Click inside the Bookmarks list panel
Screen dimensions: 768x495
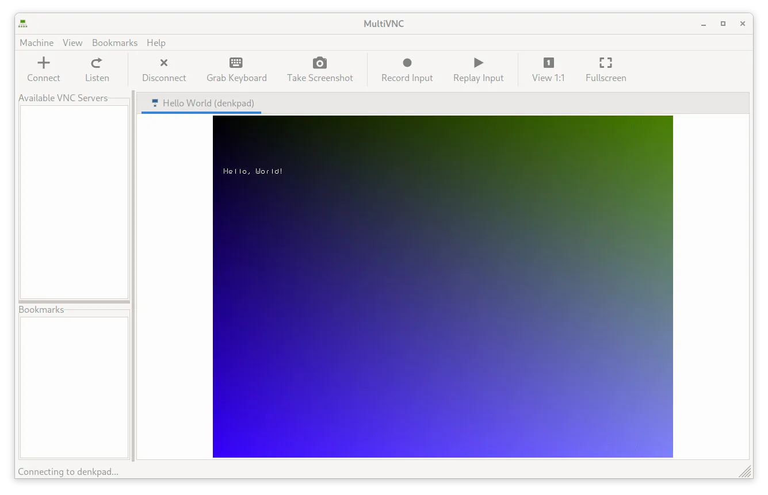click(74, 386)
